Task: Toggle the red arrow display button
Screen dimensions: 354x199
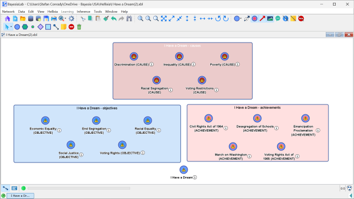Action: pos(262,19)
